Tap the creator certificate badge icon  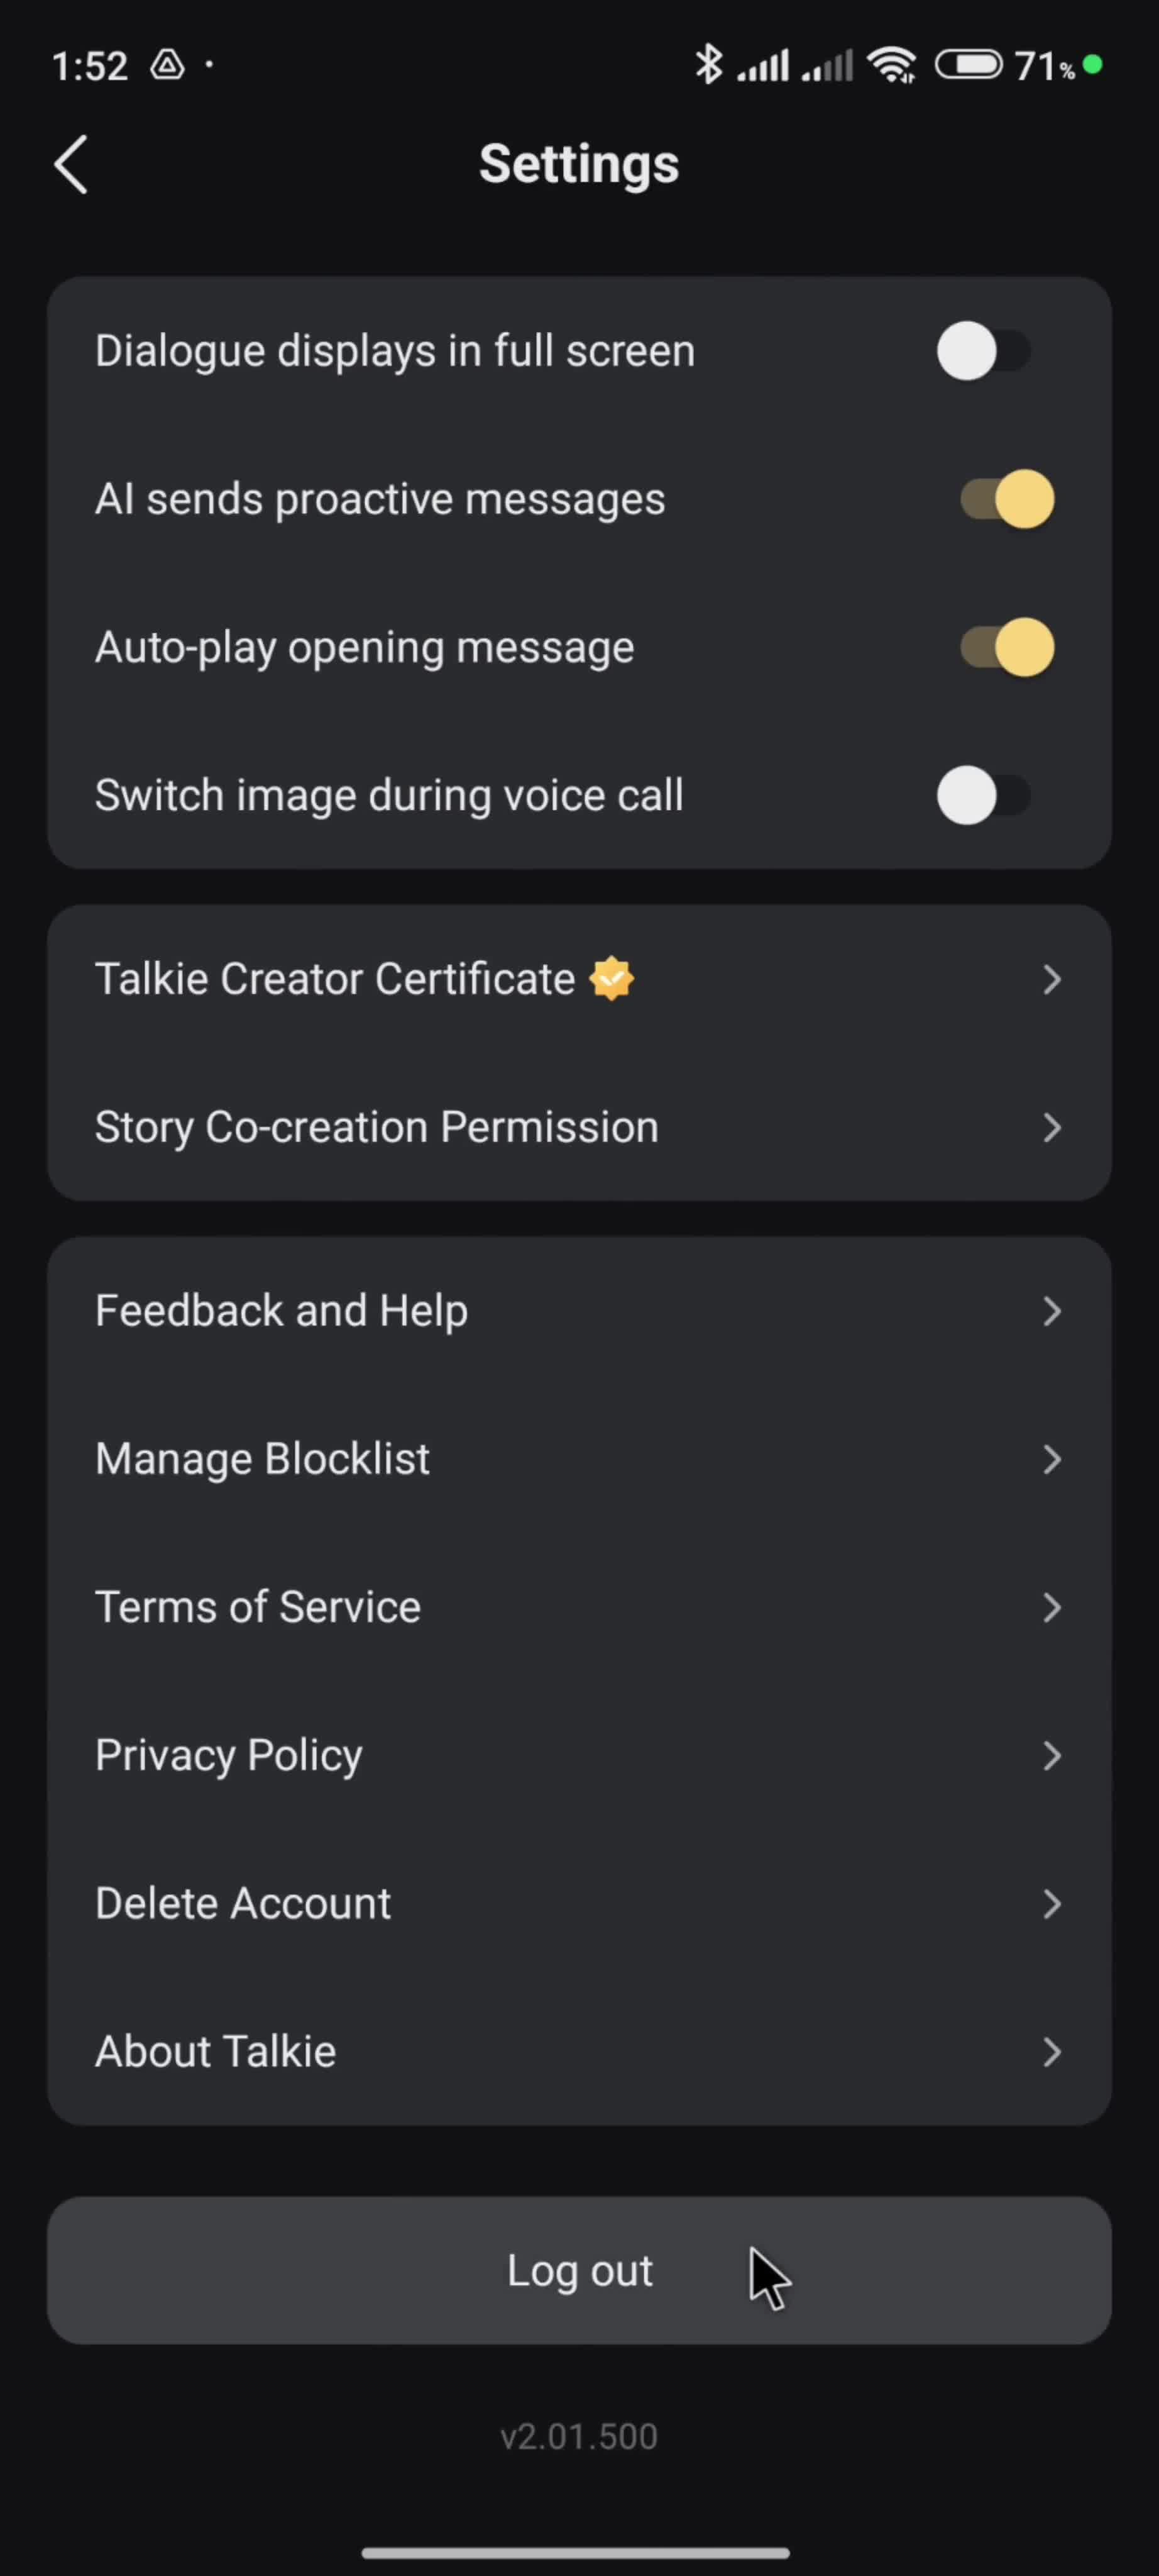point(612,979)
